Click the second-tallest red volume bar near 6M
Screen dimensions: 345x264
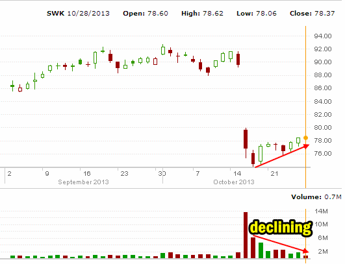coord(253,248)
